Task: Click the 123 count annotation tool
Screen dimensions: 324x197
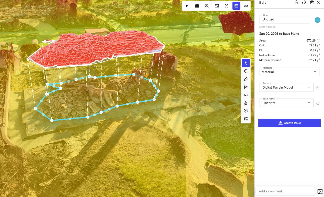Action: coord(245,95)
